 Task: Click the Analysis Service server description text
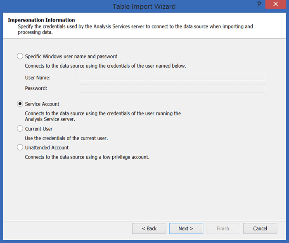click(x=103, y=116)
